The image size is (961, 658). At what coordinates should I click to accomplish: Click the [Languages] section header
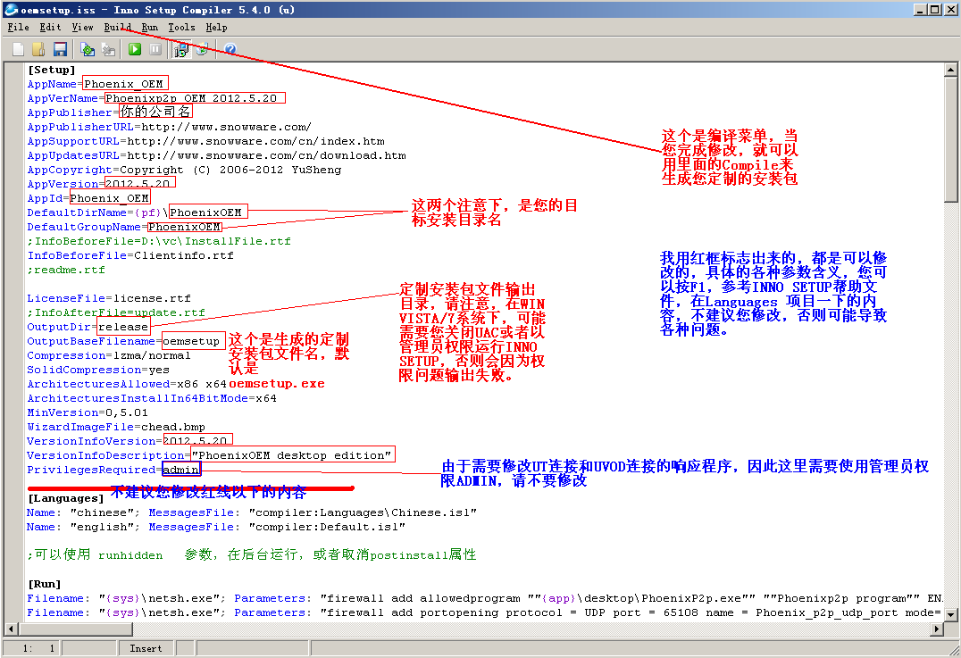tap(65, 498)
